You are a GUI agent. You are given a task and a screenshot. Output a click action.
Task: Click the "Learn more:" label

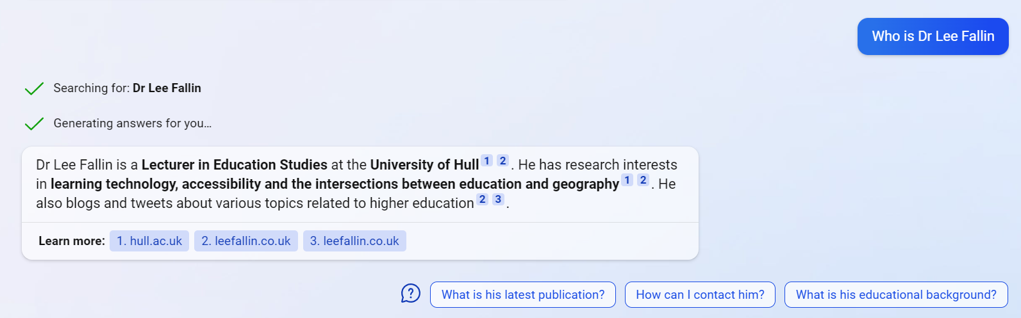(x=72, y=241)
